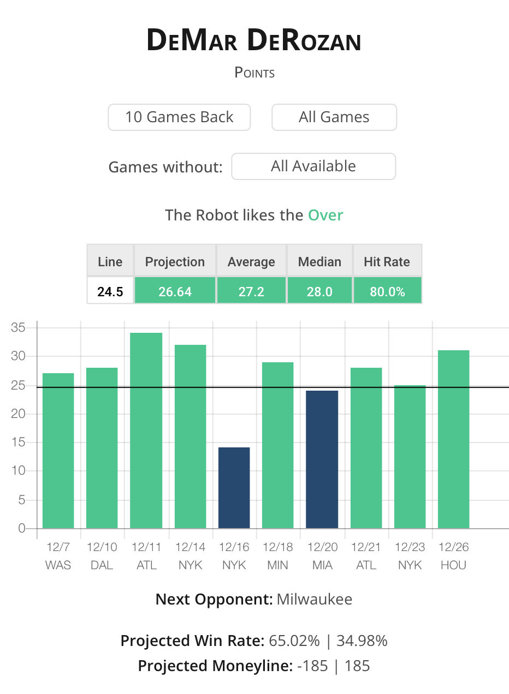Click the 12/26 HOU green bar
Viewport: 509px width, 694px height.
(x=454, y=439)
